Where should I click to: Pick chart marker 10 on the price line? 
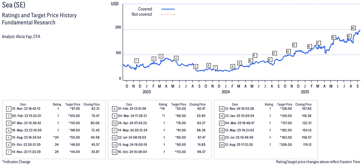[250, 61]
